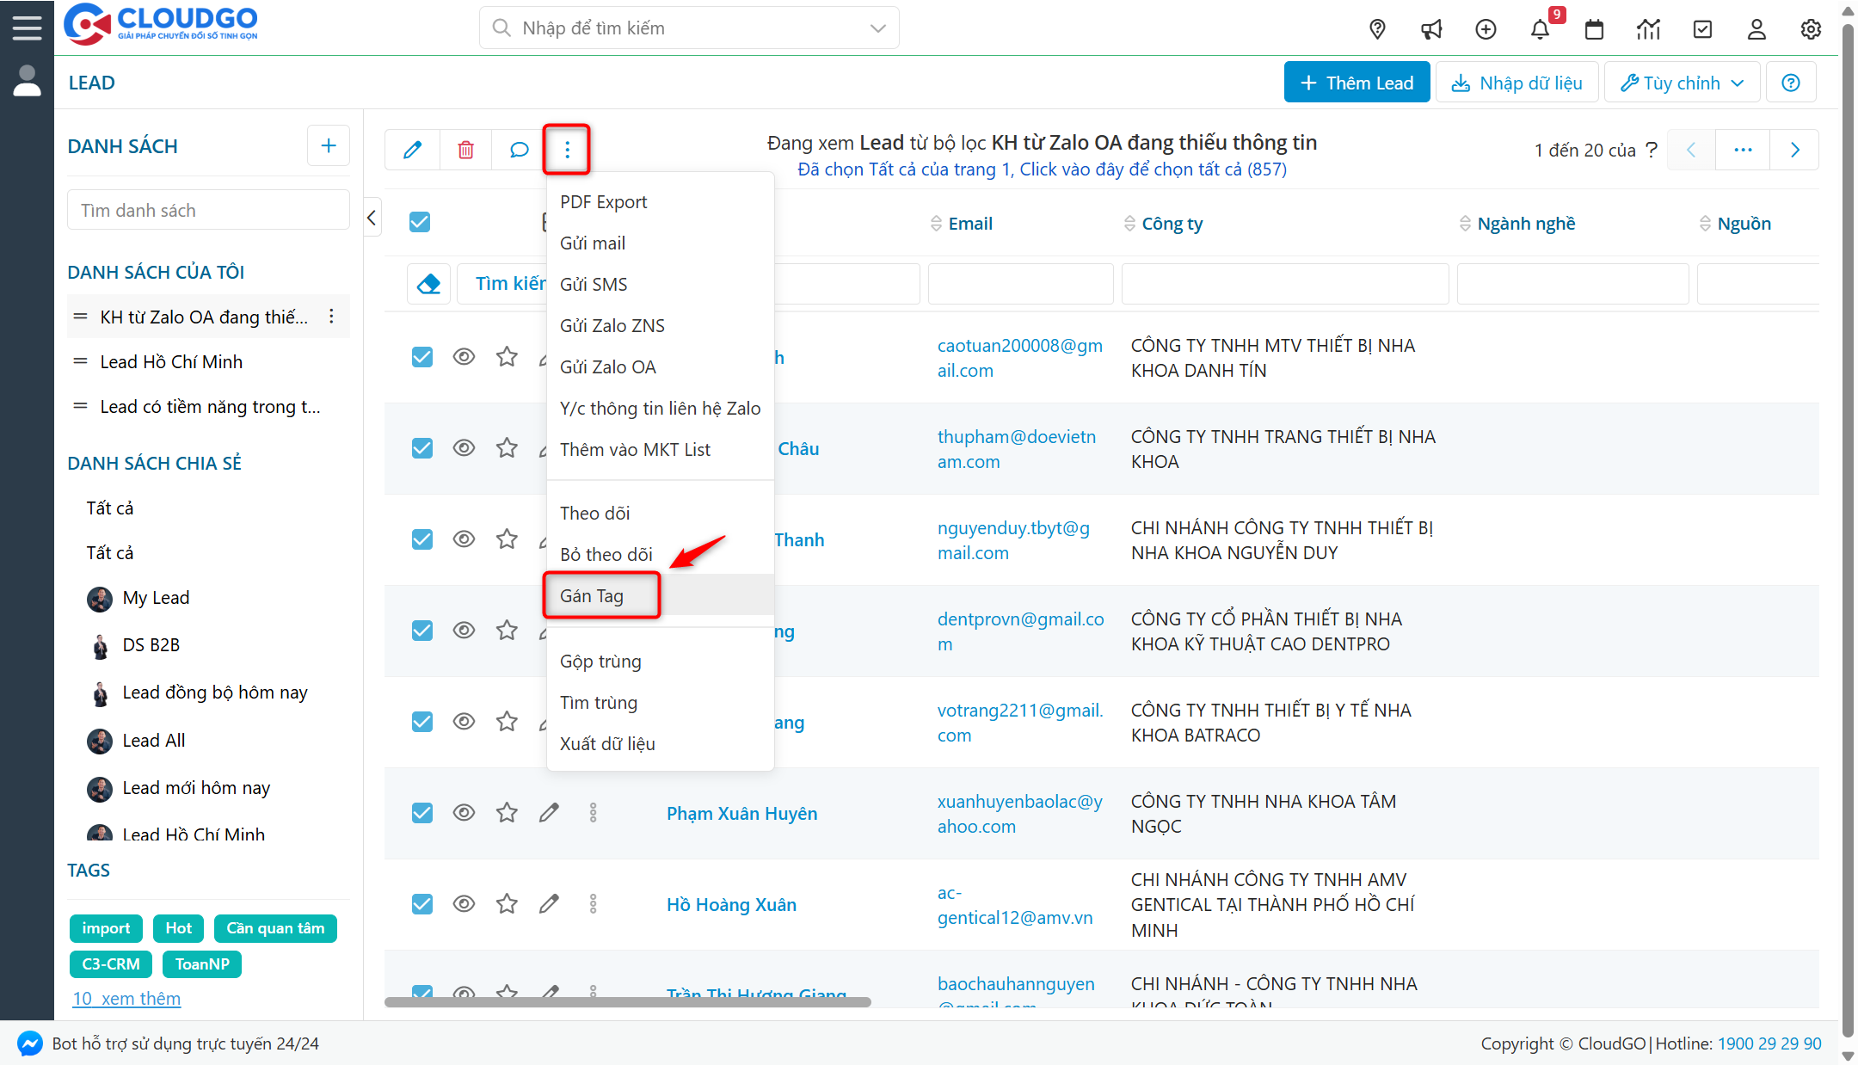Open the hamburger main menu
This screenshot has height=1065, width=1858.
pos(27,28)
